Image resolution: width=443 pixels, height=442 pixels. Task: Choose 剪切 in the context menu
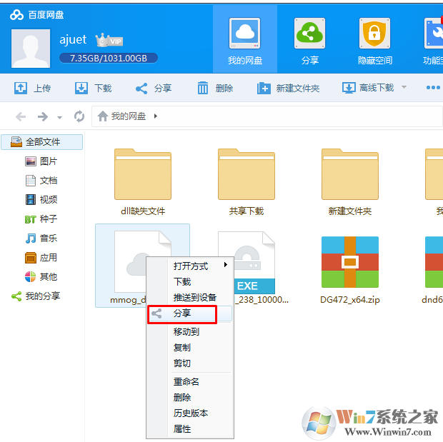pos(190,363)
